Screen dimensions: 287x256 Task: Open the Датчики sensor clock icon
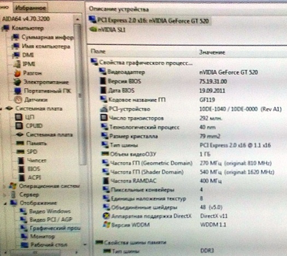click(x=31, y=100)
